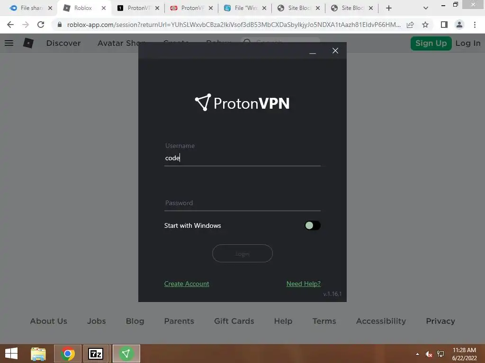Open the Chrome three-dot menu

tap(475, 25)
